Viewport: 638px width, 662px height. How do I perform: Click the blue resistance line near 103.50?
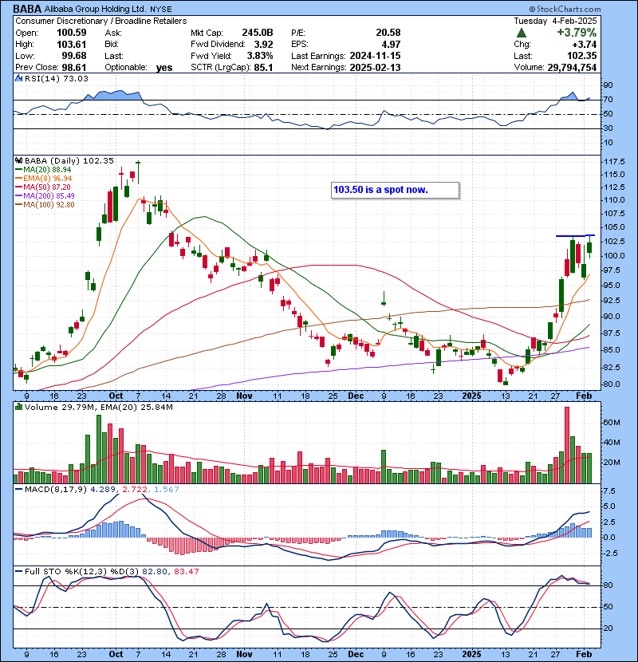click(x=575, y=235)
